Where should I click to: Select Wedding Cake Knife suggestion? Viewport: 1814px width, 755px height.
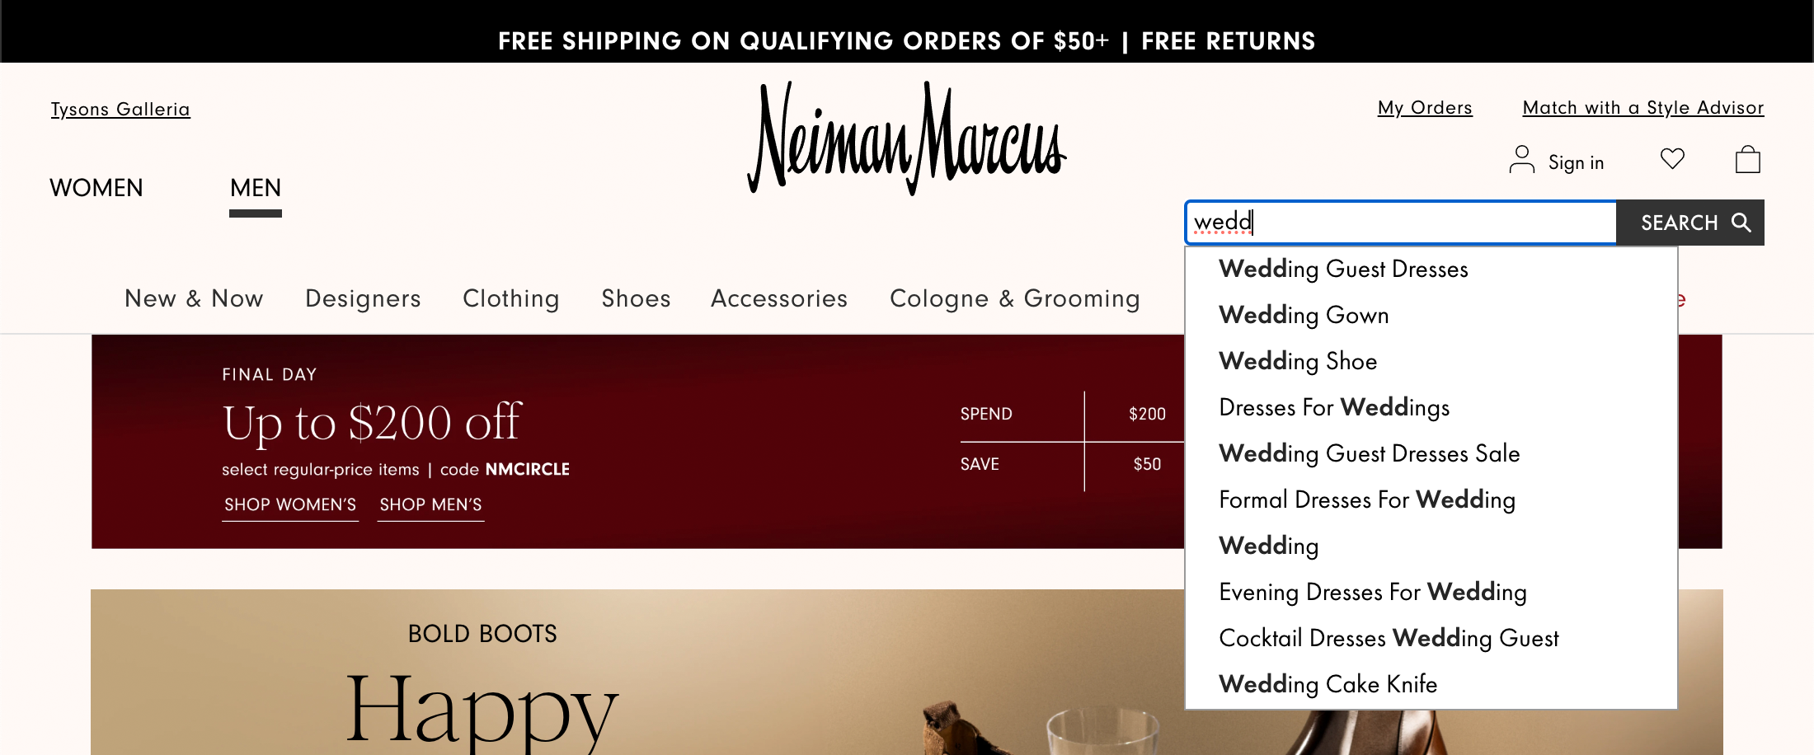point(1328,684)
